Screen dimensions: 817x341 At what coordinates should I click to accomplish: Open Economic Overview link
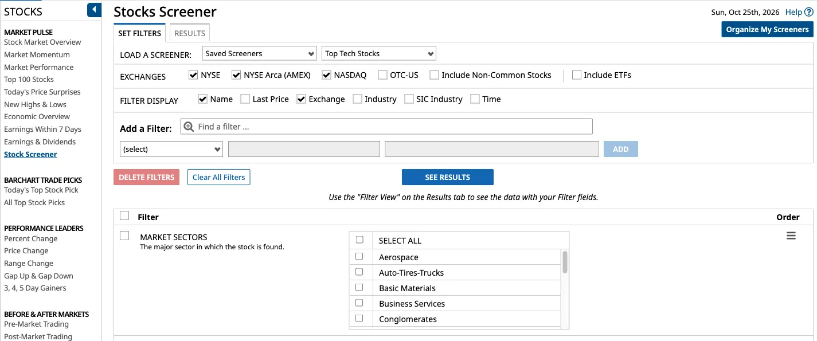coord(37,116)
